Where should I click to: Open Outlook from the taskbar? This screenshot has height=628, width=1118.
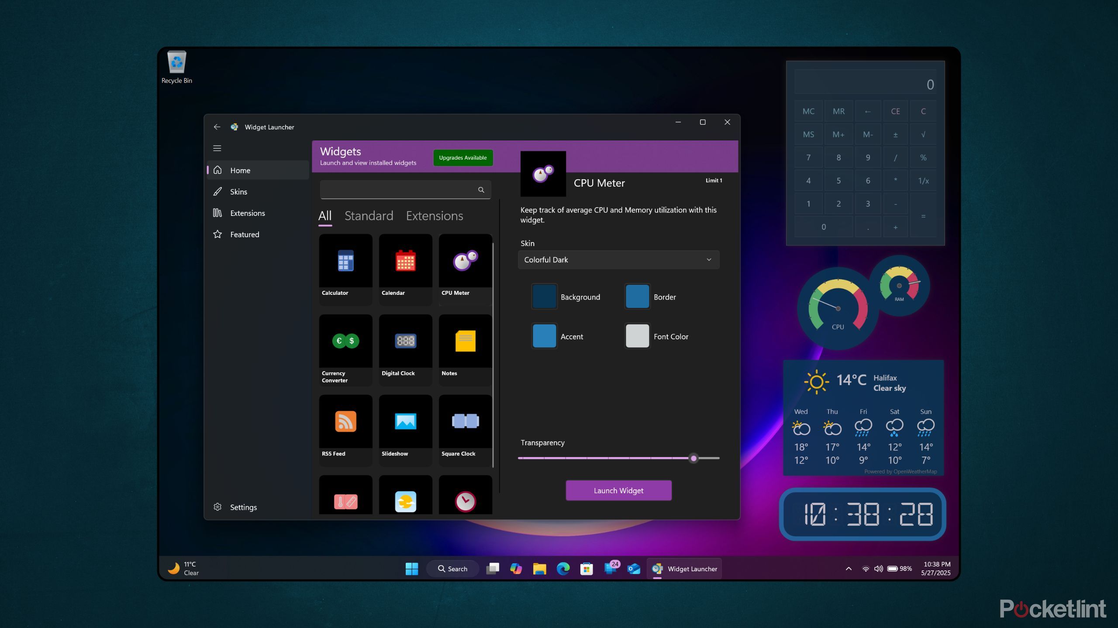(x=634, y=569)
